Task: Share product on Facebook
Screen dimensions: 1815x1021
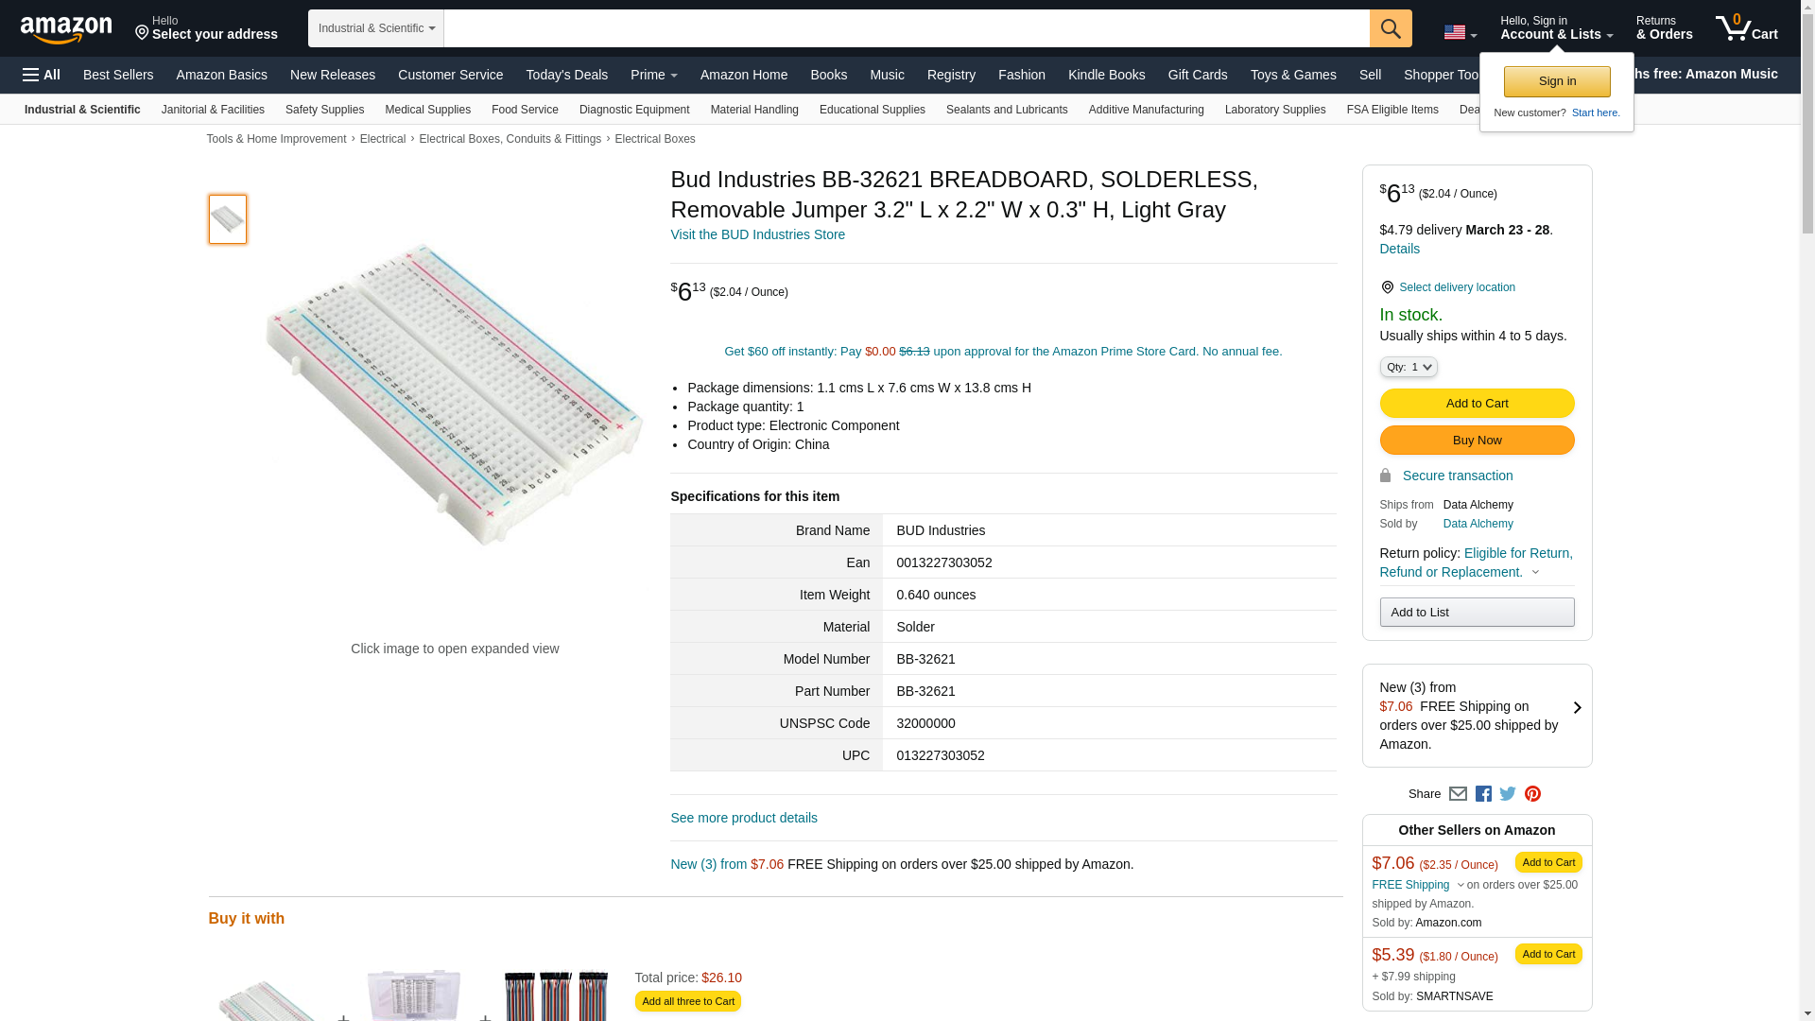Action: click(x=1483, y=794)
